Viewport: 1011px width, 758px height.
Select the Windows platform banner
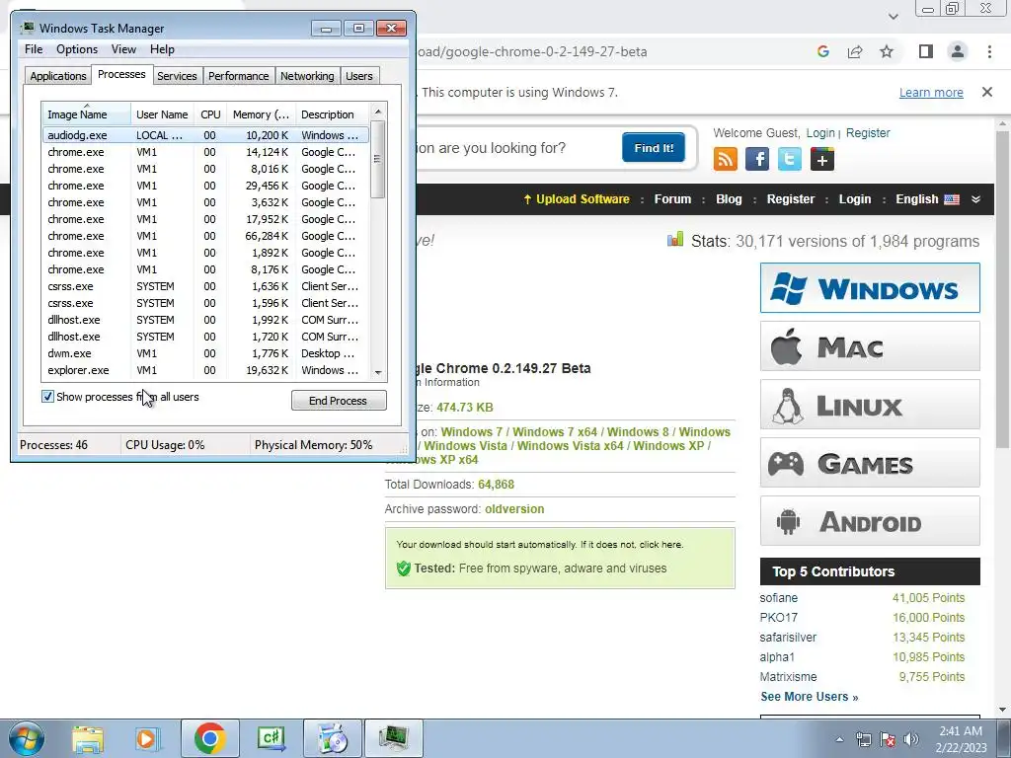coord(870,287)
